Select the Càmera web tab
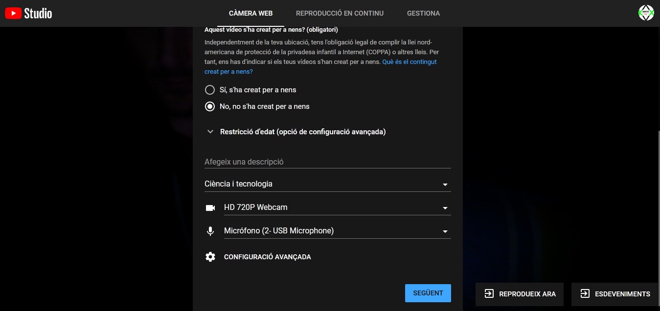 click(250, 13)
